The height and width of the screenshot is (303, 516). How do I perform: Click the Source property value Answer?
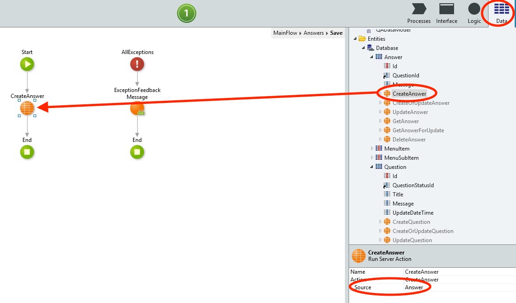[460, 287]
